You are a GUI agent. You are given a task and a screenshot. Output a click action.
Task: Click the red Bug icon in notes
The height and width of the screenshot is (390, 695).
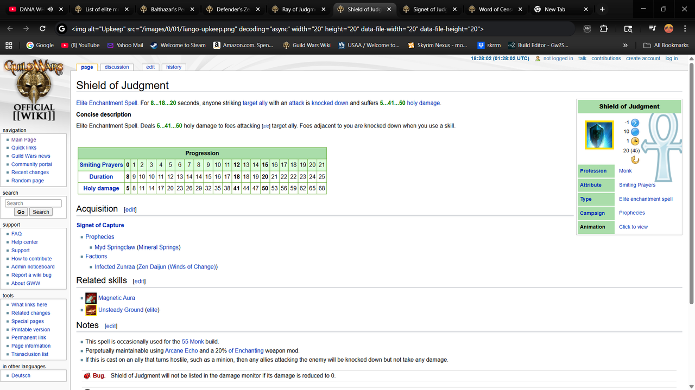point(87,376)
